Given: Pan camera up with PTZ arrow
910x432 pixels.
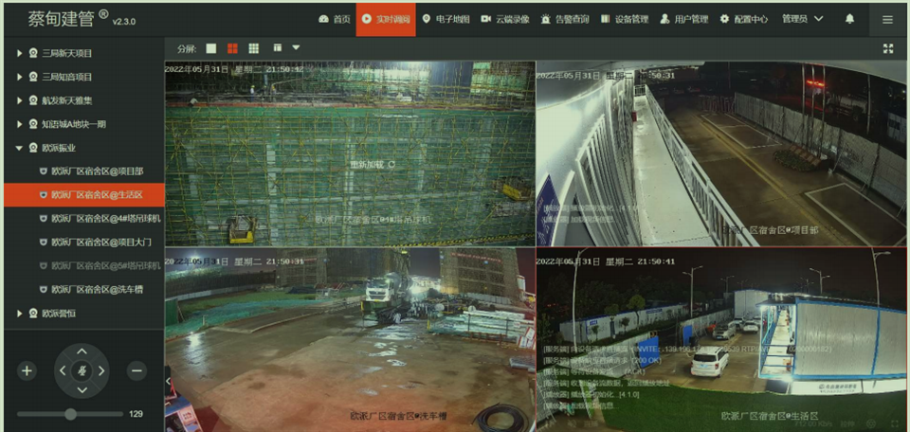Looking at the screenshot, I should pyautogui.click(x=82, y=352).
